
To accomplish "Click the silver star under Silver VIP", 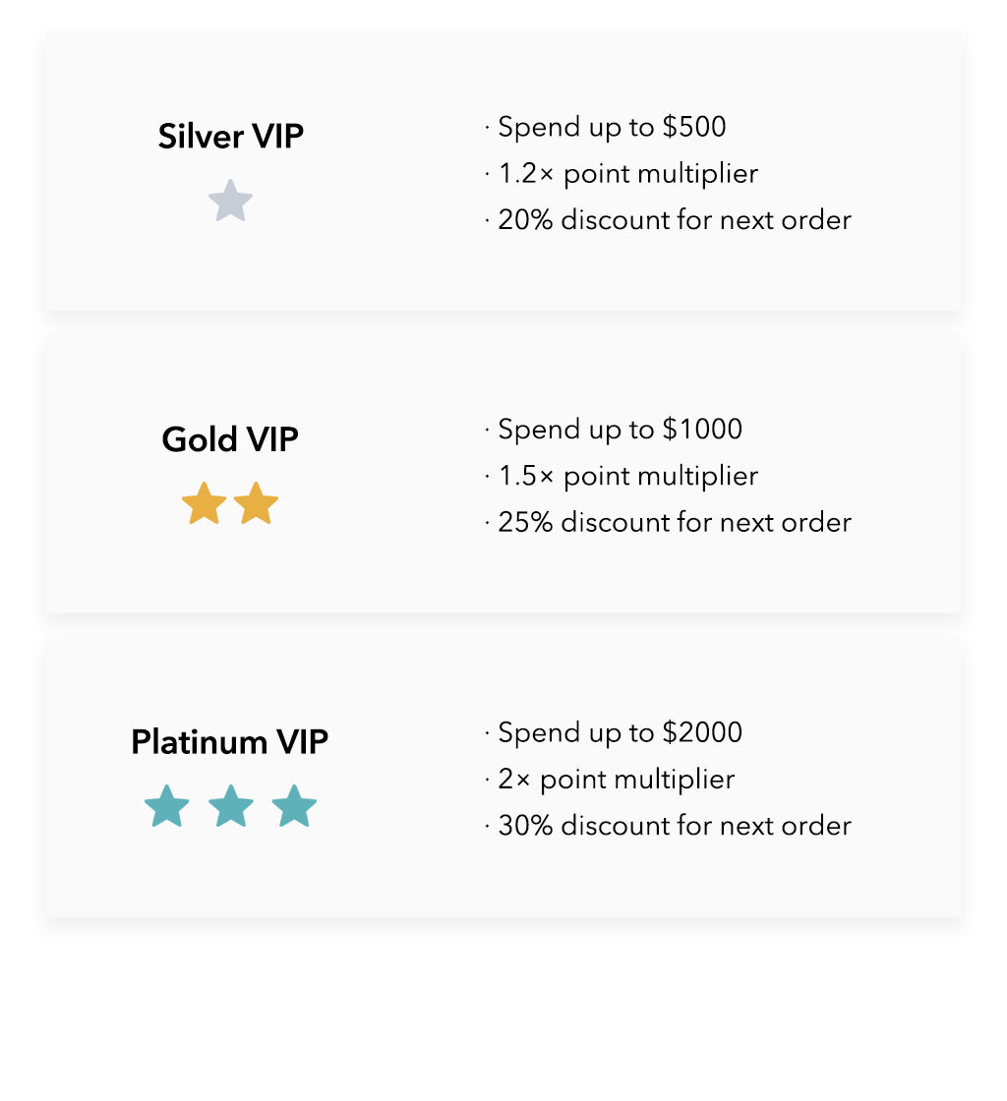I will pos(230,201).
